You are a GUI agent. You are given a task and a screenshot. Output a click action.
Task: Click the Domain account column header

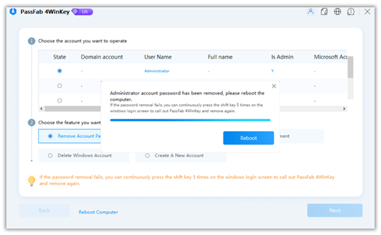coord(102,57)
